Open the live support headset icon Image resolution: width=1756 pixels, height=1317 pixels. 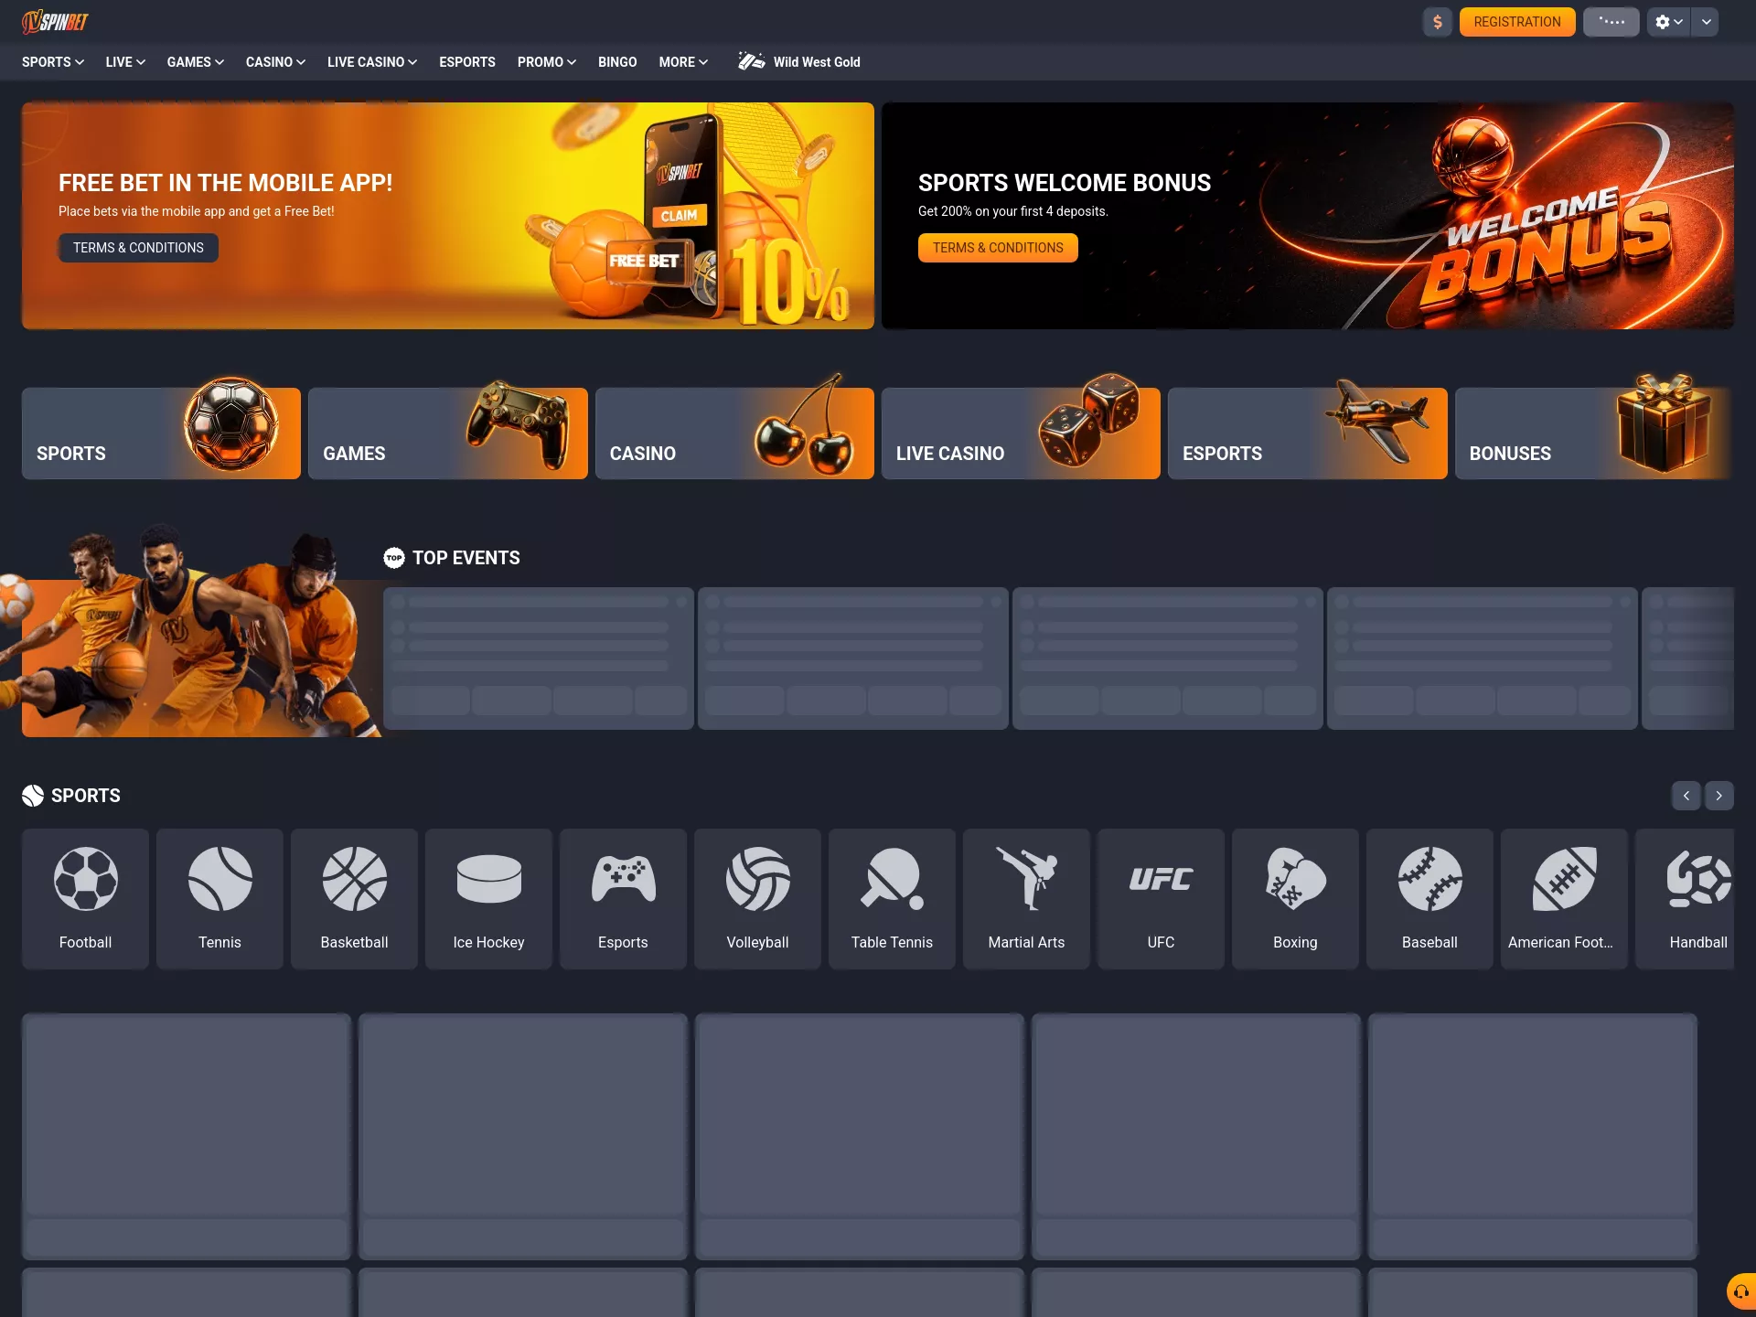tap(1740, 1291)
